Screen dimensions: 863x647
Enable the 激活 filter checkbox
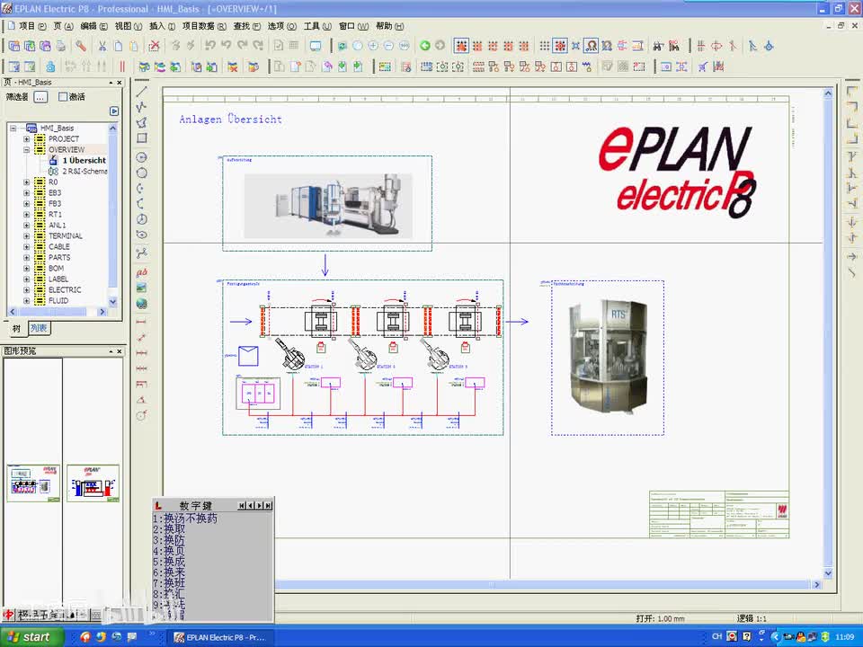click(x=63, y=97)
